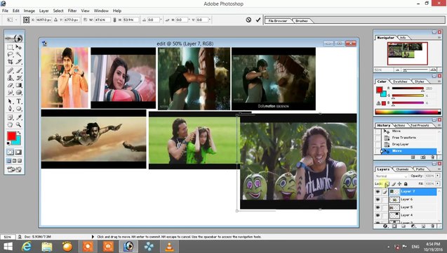Select the Crop tool

click(x=11, y=61)
